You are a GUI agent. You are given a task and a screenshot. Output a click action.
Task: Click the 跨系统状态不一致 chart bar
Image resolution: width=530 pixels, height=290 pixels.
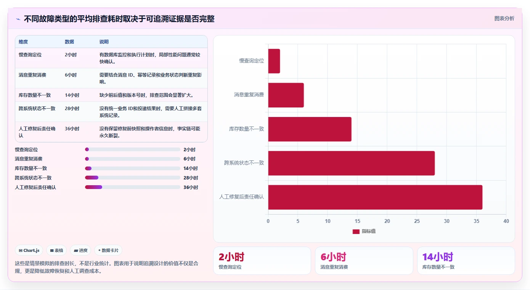click(x=351, y=163)
